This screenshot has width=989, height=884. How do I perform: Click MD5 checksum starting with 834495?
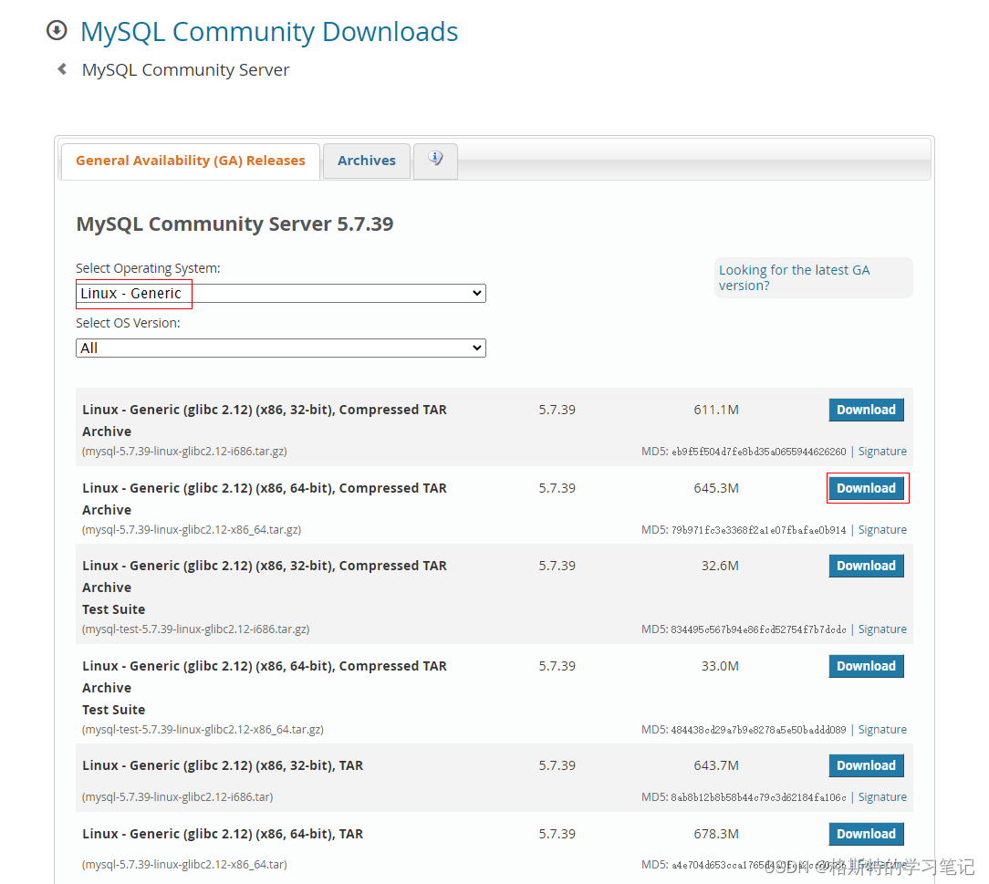click(x=759, y=629)
